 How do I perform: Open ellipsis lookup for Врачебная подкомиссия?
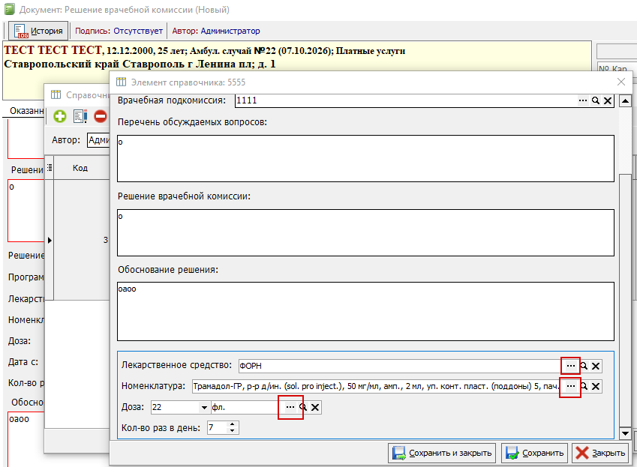click(583, 100)
